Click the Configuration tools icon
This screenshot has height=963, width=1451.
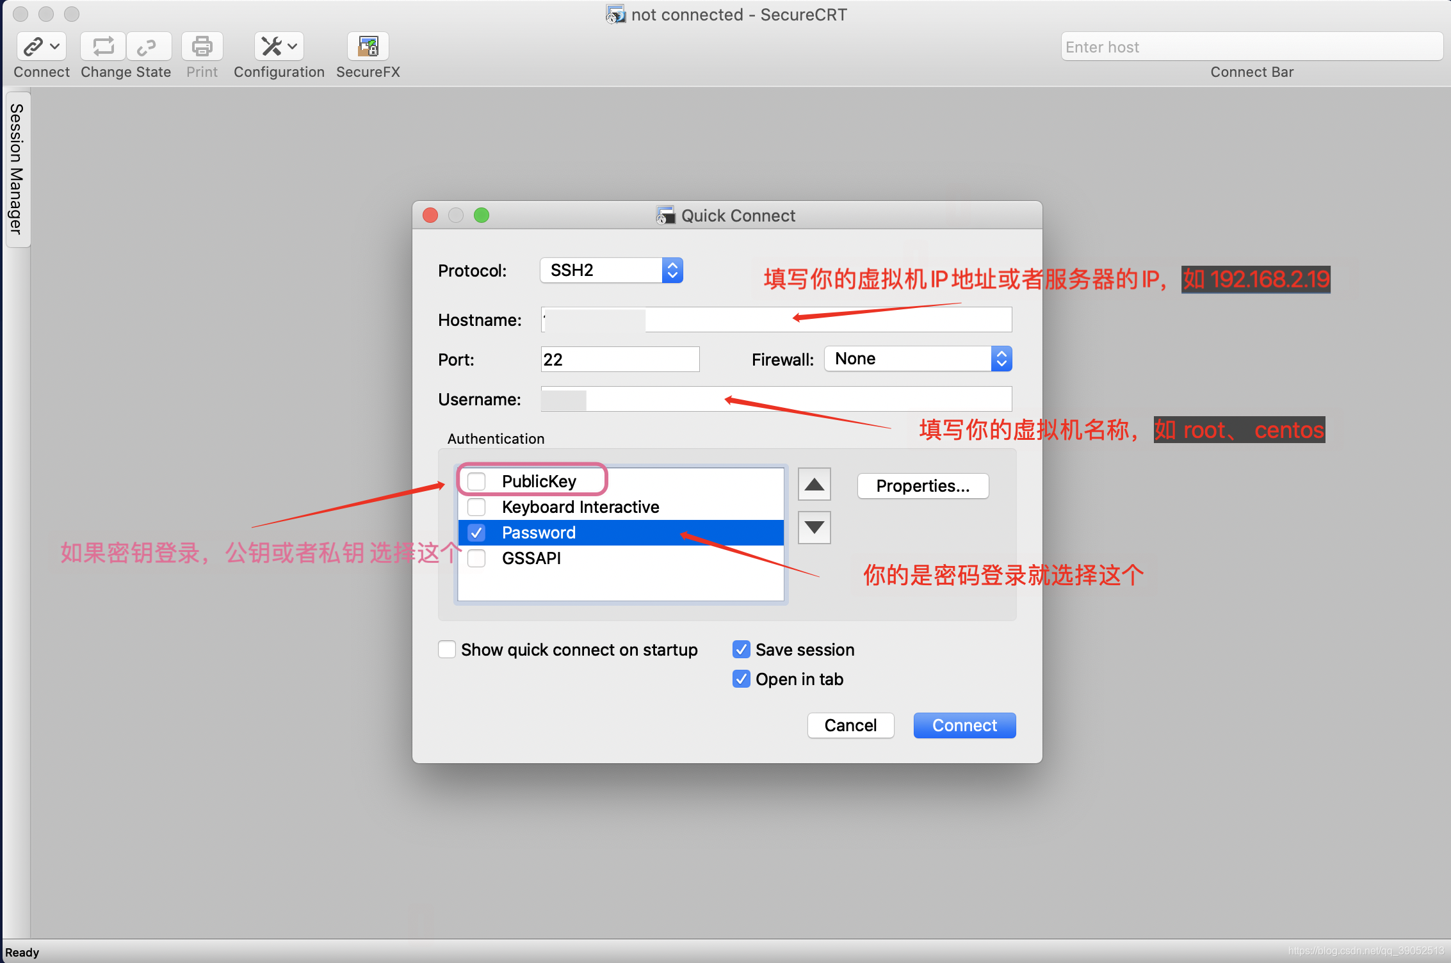pyautogui.click(x=272, y=46)
